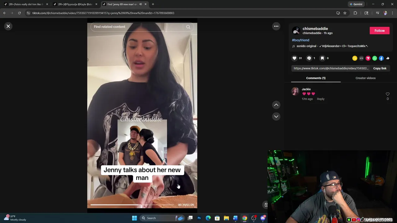397x223 pixels.
Task: Get the embed code via code icon
Action: (x=361, y=58)
